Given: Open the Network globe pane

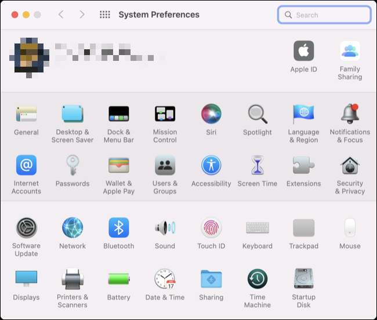Looking at the screenshot, I should [x=72, y=228].
